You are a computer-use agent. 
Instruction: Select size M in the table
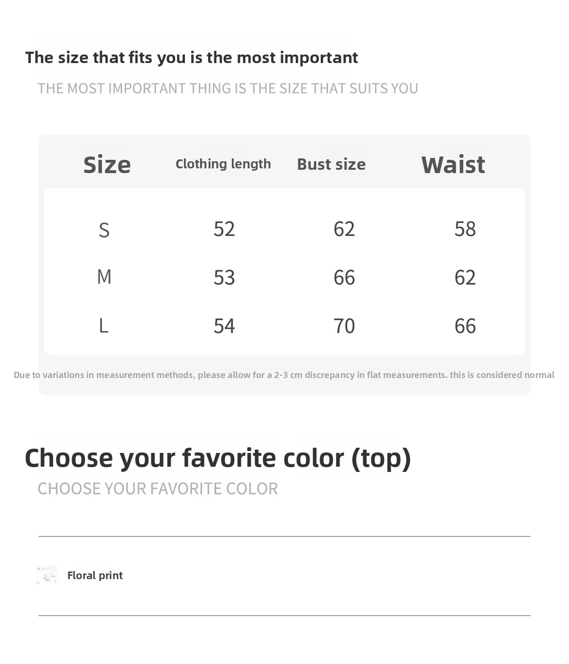(x=104, y=277)
